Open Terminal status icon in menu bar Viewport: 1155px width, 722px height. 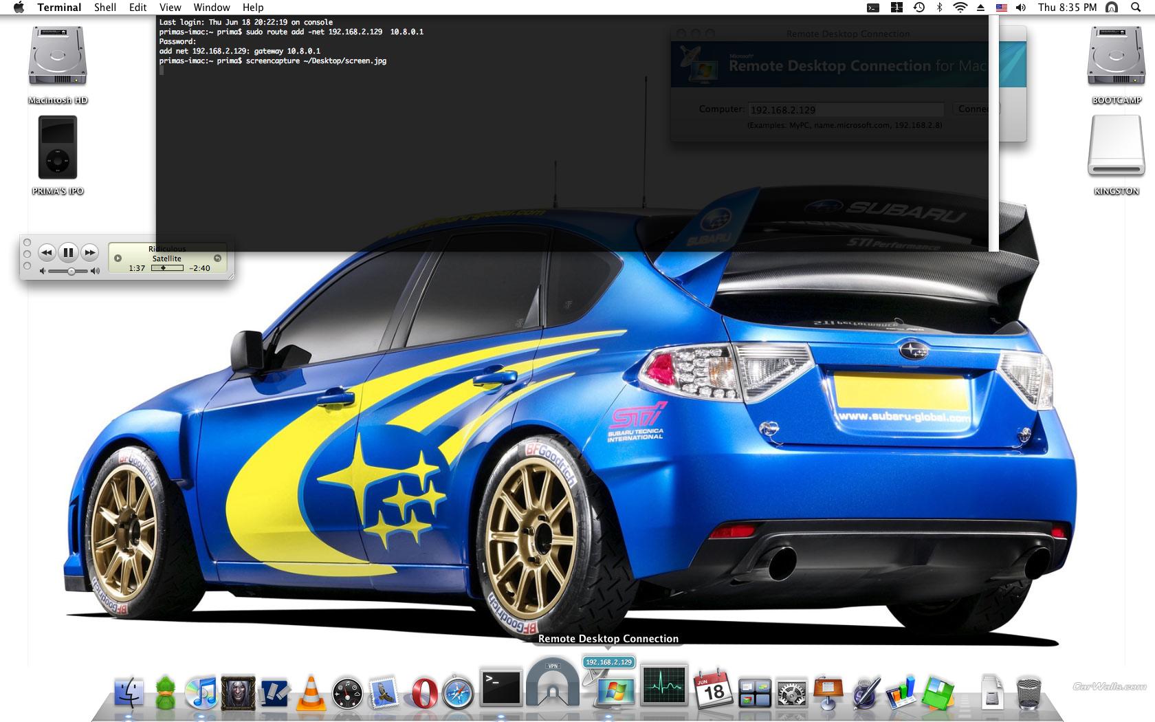click(873, 8)
